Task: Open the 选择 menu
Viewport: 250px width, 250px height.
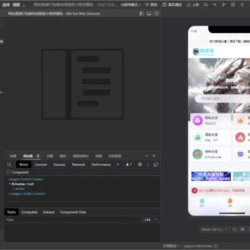Action: [x=6, y=5]
